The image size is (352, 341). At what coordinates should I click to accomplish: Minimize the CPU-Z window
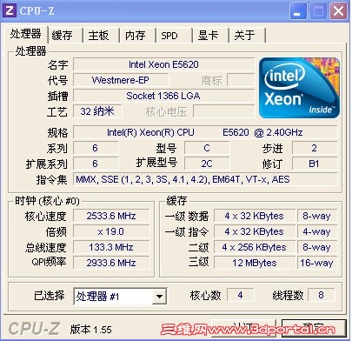point(298,11)
